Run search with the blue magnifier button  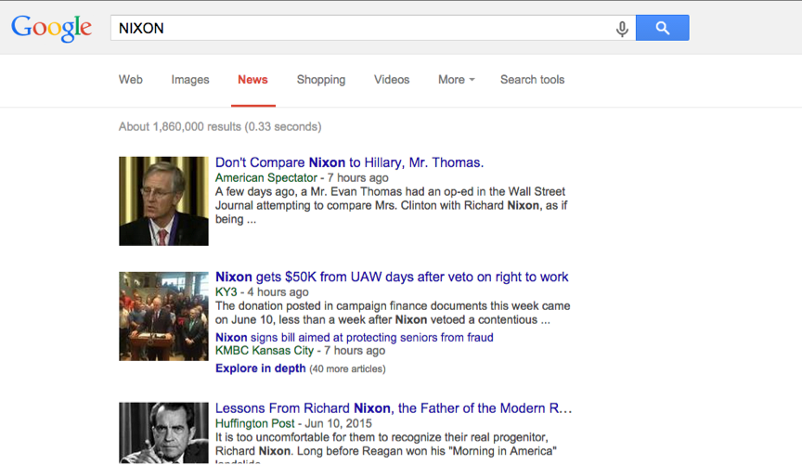[x=663, y=28]
